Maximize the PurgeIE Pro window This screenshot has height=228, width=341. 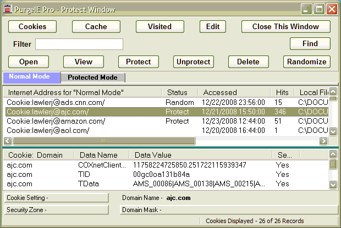pyautogui.click(x=319, y=9)
